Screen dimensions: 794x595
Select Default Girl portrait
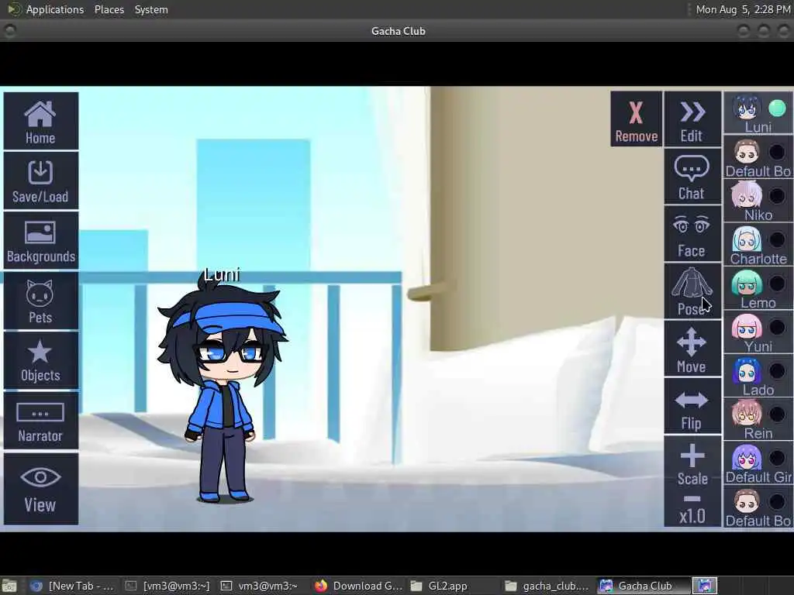[747, 458]
